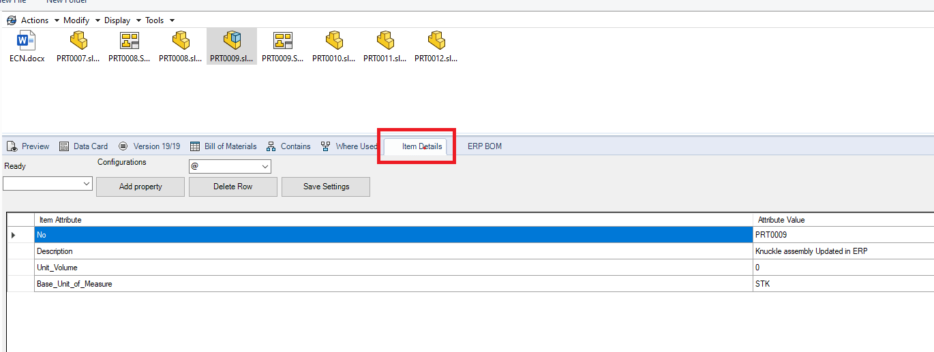
Task: Click the row selector arrow for No
Action: coord(20,235)
